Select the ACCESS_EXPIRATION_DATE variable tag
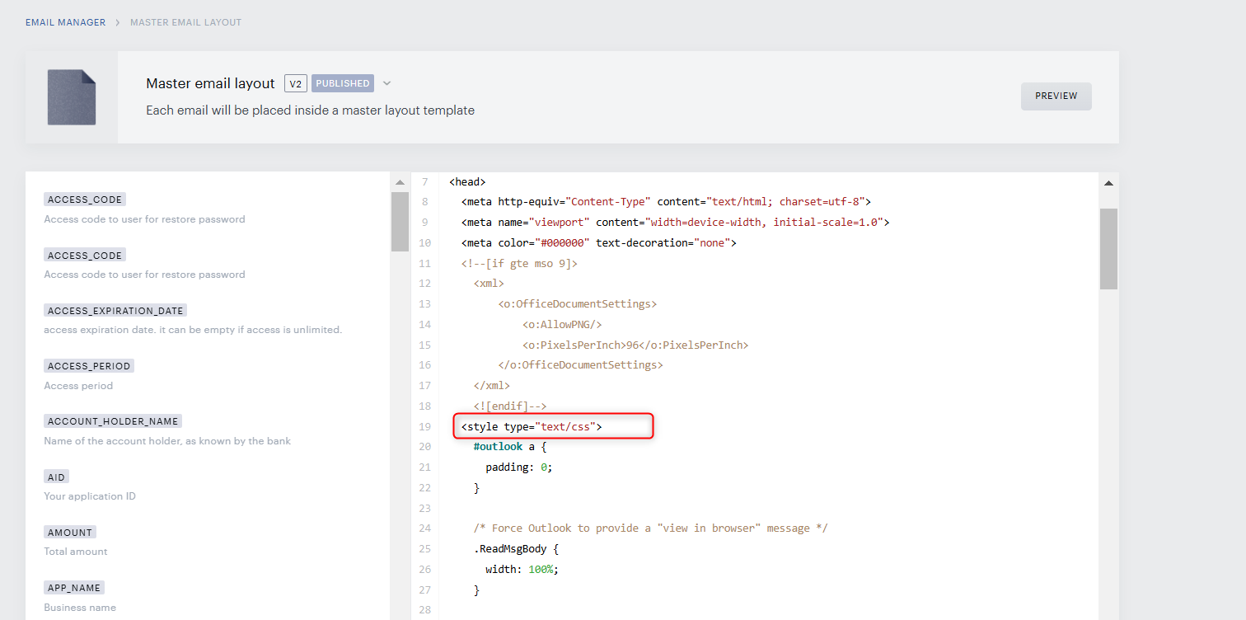Viewport: 1246px width, 620px height. (115, 311)
